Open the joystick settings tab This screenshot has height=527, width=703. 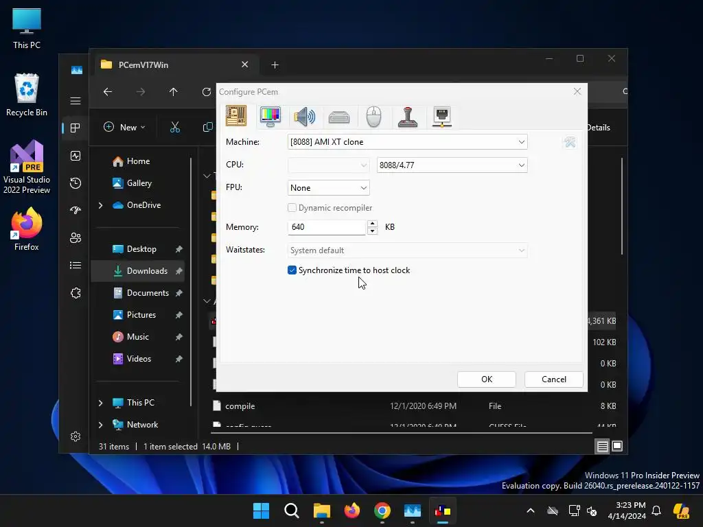pyautogui.click(x=408, y=117)
